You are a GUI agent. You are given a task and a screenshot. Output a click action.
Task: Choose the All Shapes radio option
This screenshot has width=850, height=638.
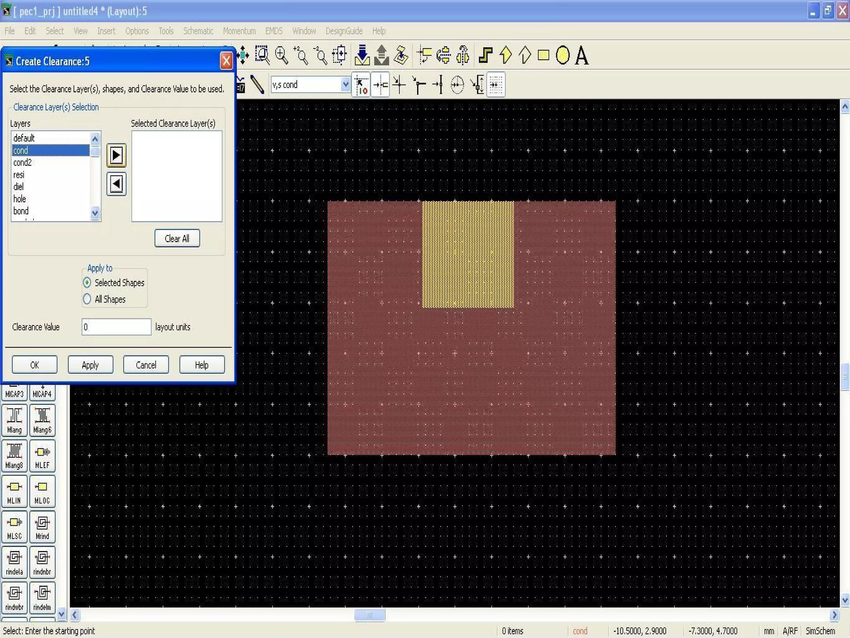[x=87, y=299]
